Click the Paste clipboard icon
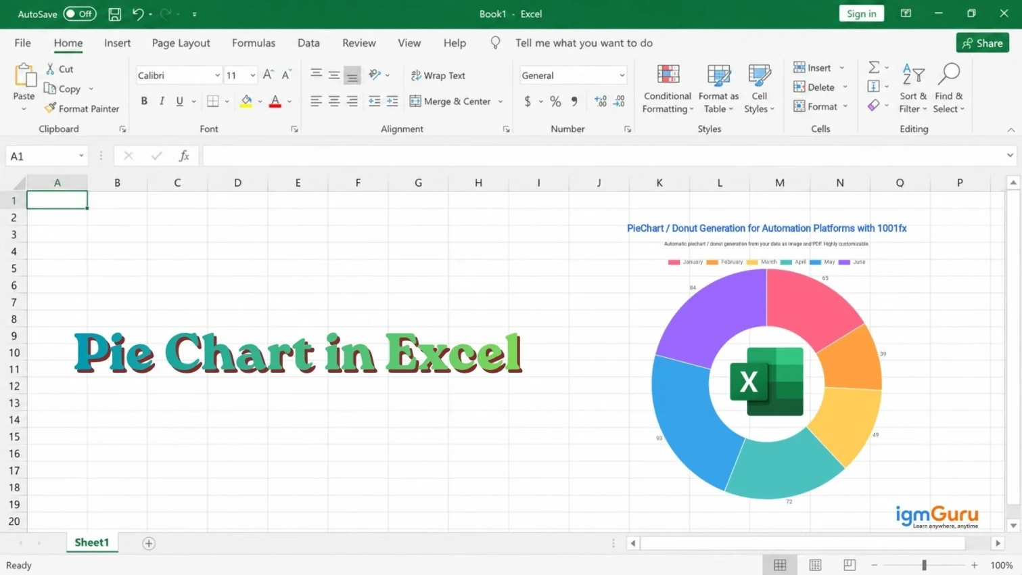 (x=25, y=75)
